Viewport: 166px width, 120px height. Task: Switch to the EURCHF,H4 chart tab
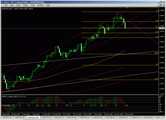[x=72, y=117]
